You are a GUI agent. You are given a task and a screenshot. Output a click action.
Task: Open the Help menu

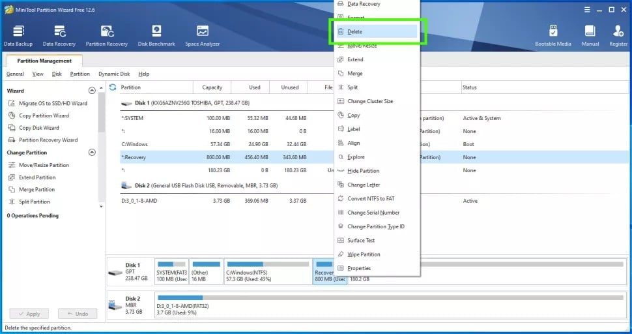(144, 74)
